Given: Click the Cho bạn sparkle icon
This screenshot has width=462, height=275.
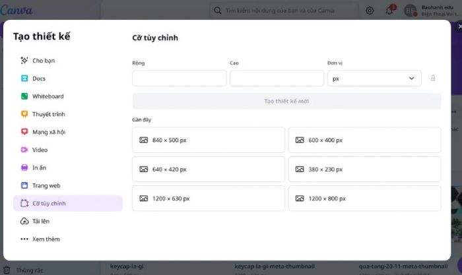Looking at the screenshot, I should pos(24,61).
